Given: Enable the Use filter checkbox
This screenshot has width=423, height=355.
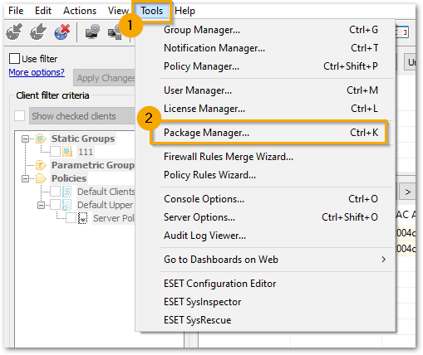Looking at the screenshot, I should point(14,59).
